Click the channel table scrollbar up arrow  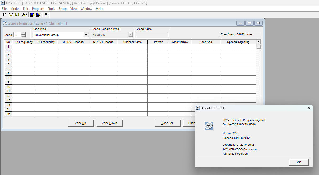tap(258, 42)
